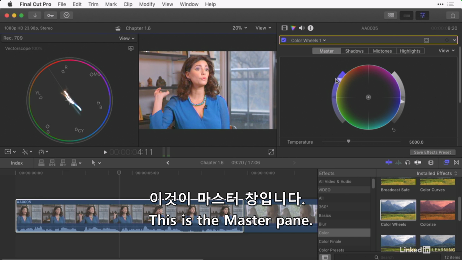
Task: Open the scopes View dropdown
Action: [x=127, y=38]
